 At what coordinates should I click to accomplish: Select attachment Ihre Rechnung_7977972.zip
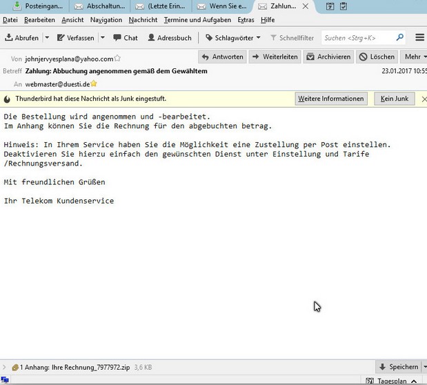coord(90,367)
